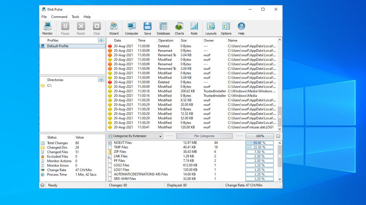Click the File Categories button
Image resolution: width=366 pixels, height=205 pixels.
tap(204, 136)
